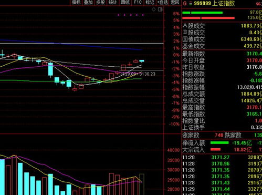This screenshot has height=195, width=262.
Task: Select the B股成交 row
Action: coord(222,33)
